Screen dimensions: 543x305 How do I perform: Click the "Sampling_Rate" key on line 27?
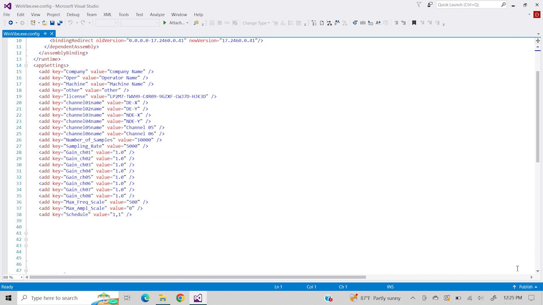(x=84, y=146)
